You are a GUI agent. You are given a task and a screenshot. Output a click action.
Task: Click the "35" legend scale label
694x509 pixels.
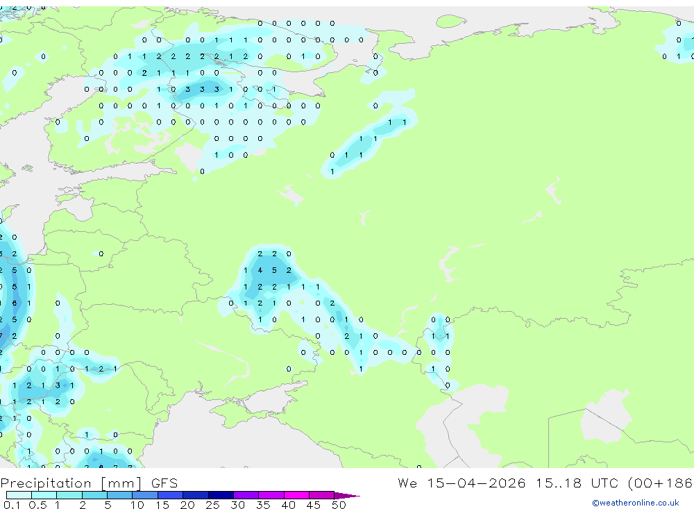pos(263,505)
